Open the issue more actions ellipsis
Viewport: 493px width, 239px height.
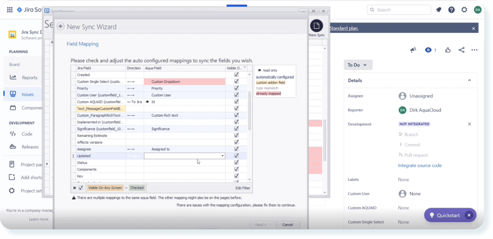point(474,50)
